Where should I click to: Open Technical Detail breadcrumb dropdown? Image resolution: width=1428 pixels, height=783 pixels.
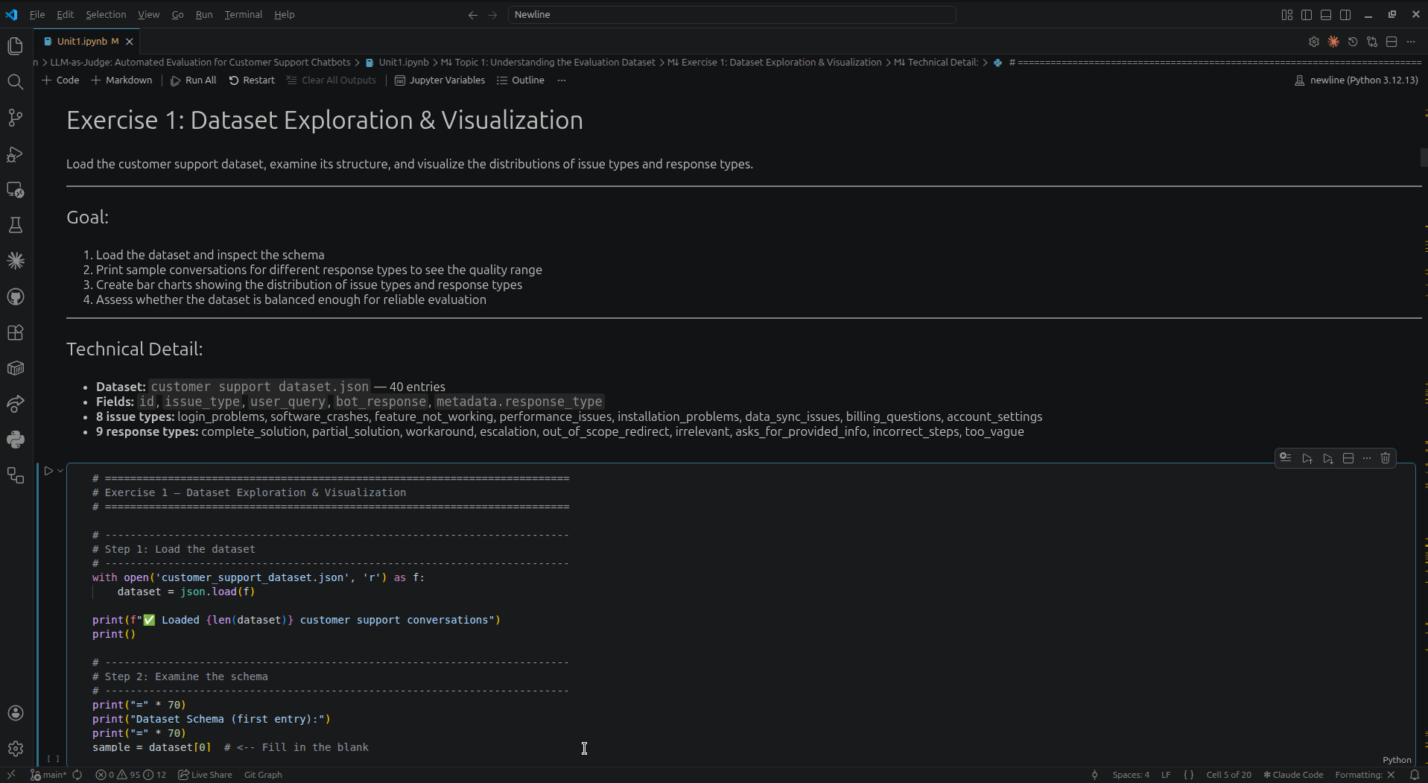(936, 63)
